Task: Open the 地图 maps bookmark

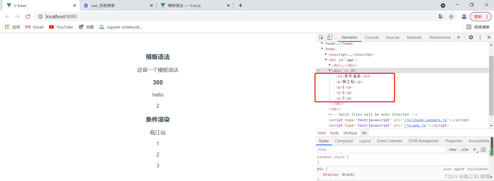Action: tap(86, 27)
